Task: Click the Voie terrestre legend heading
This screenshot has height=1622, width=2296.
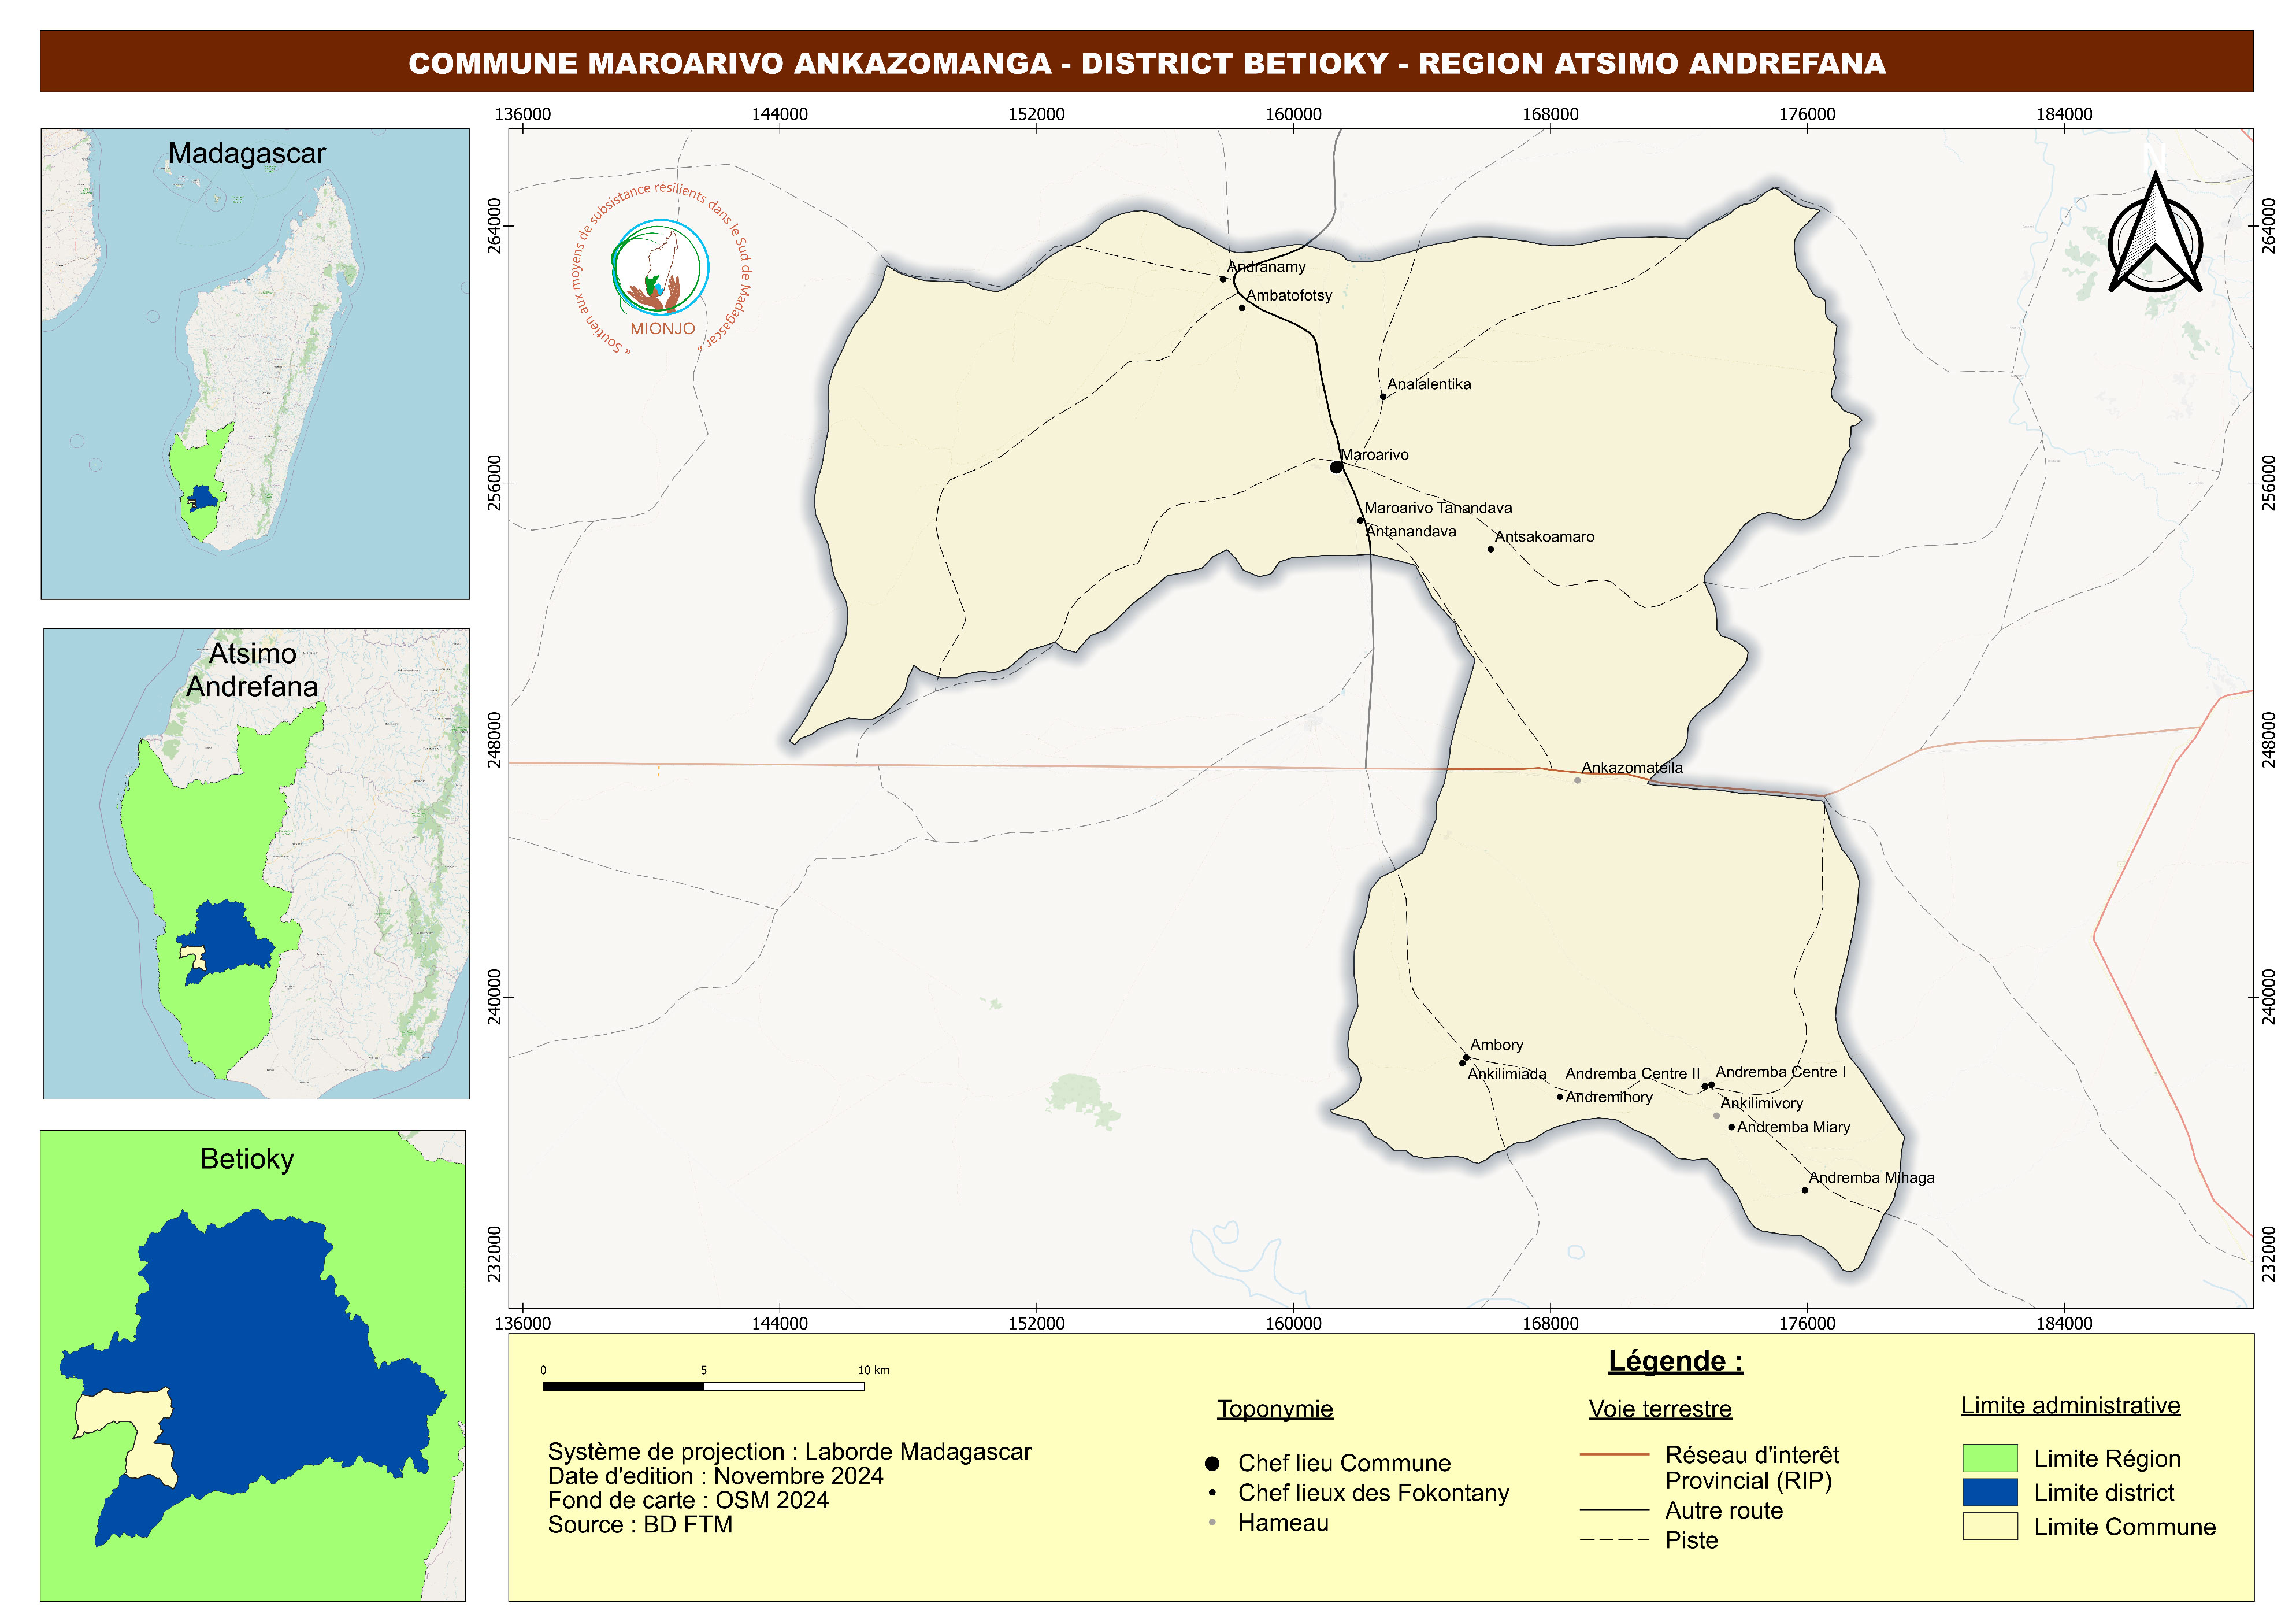Action: pos(1660,1409)
